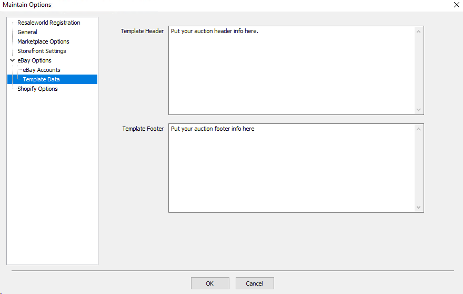This screenshot has width=463, height=294.
Task: Click Template Footer scrollbar up arrow
Action: point(418,129)
